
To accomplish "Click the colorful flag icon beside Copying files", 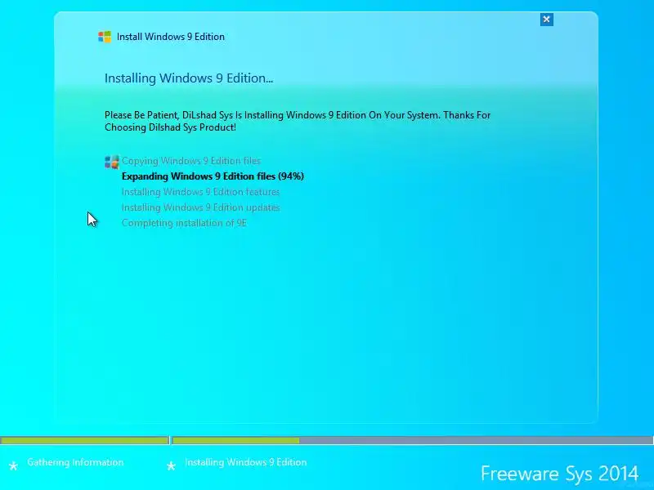I will (x=112, y=162).
